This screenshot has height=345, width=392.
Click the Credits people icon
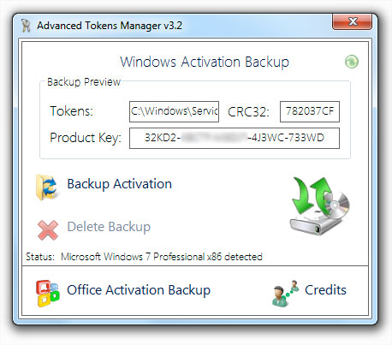pos(285,293)
